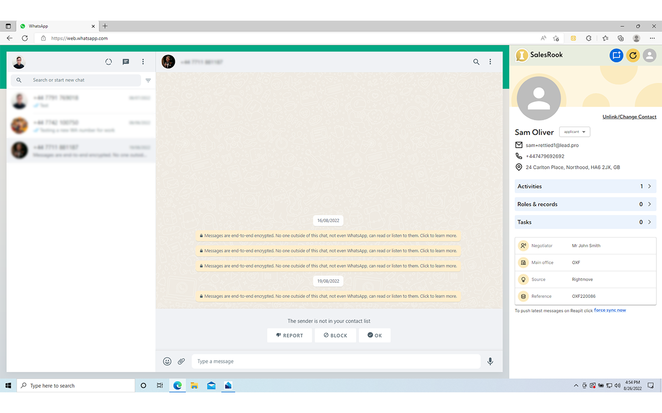662x413 pixels.
Task: Select chat with end-to-end encrypted preview
Action: click(81, 151)
